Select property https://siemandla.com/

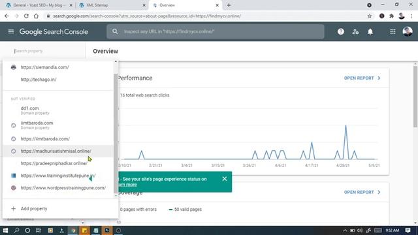(x=58, y=67)
